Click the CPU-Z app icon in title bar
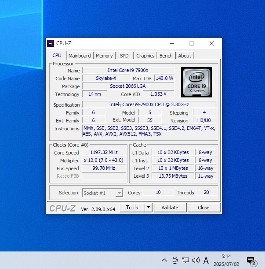The height and width of the screenshot is (269, 265). (x=51, y=43)
